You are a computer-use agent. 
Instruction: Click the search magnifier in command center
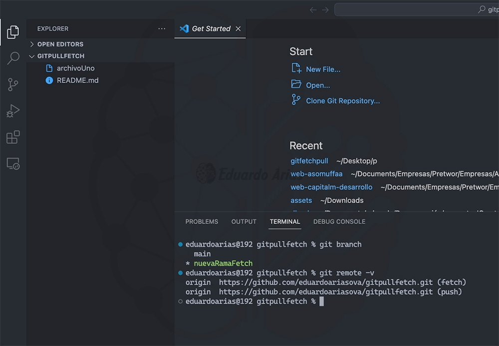pos(482,9)
